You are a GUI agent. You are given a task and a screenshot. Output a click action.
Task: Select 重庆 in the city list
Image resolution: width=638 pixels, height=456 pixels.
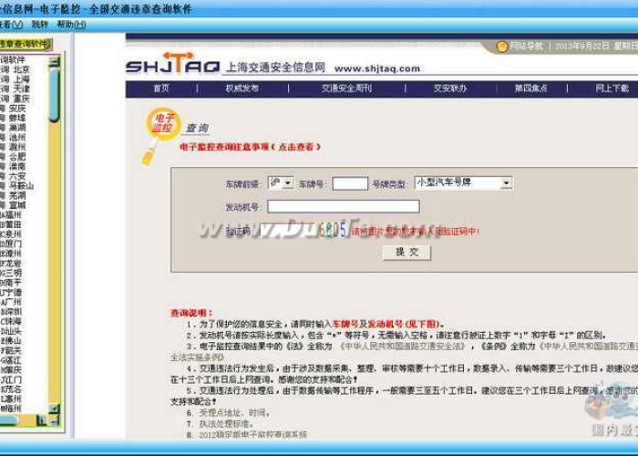pos(21,98)
